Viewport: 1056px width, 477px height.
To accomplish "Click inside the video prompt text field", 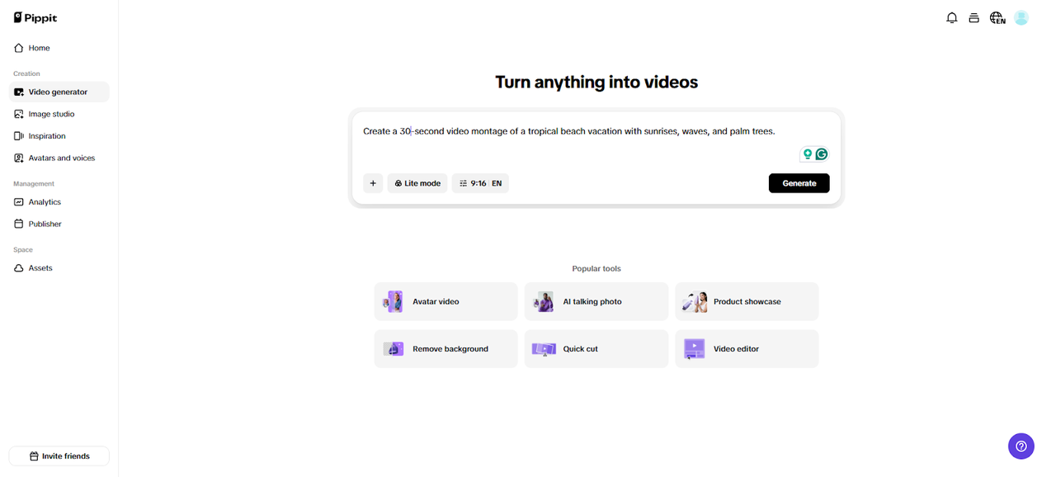I will (577, 130).
